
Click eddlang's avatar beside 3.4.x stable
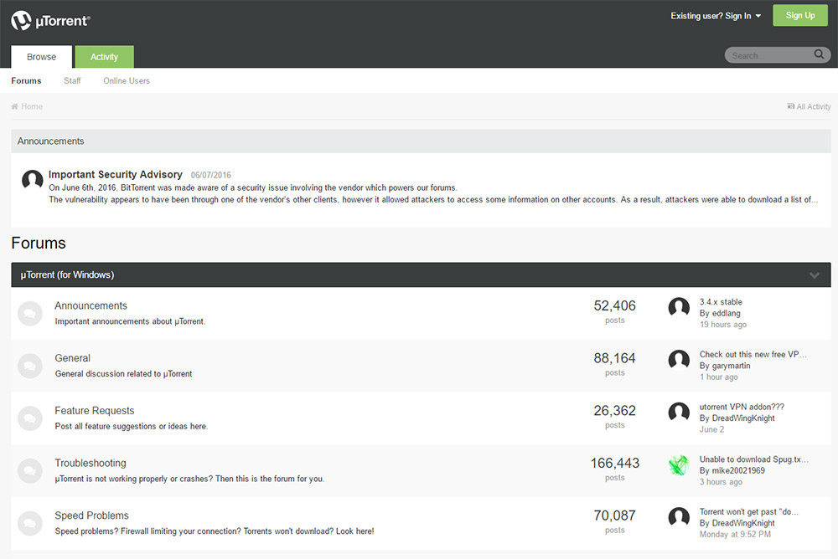(679, 308)
